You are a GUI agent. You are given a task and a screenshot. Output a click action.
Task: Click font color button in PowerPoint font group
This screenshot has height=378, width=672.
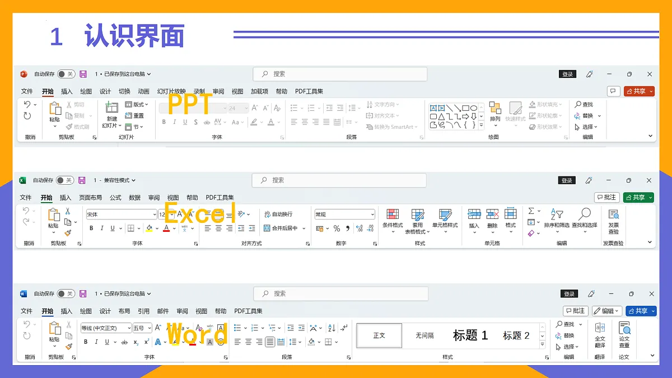tap(271, 122)
